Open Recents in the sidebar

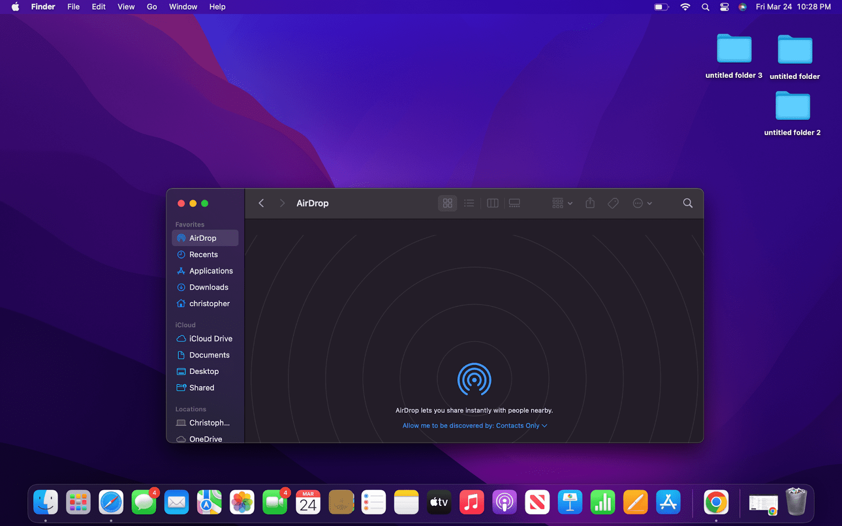tap(205, 255)
